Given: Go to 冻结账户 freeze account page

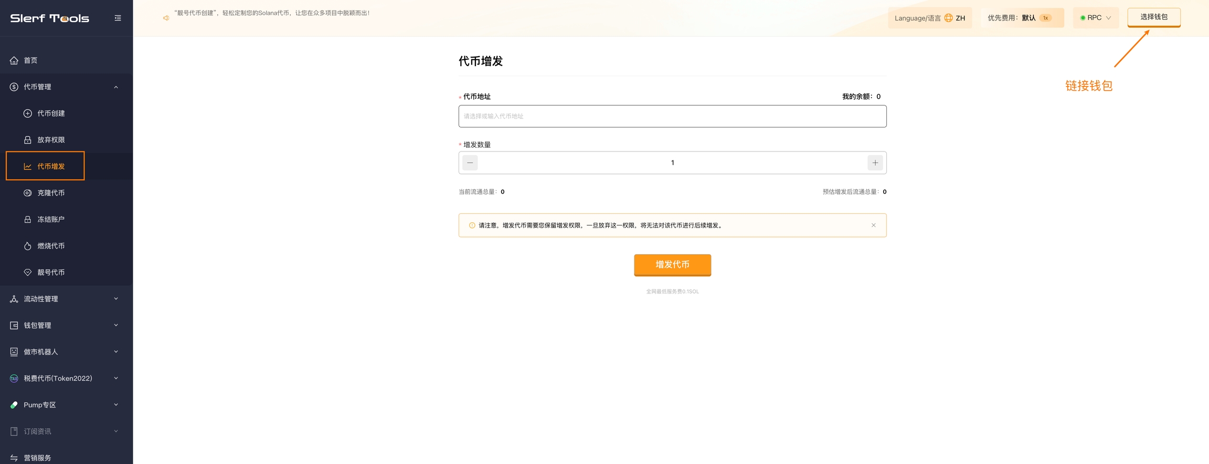Looking at the screenshot, I should (51, 220).
